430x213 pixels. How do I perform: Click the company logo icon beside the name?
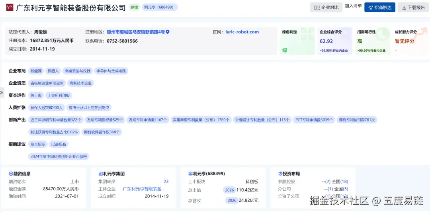[x=10, y=8]
